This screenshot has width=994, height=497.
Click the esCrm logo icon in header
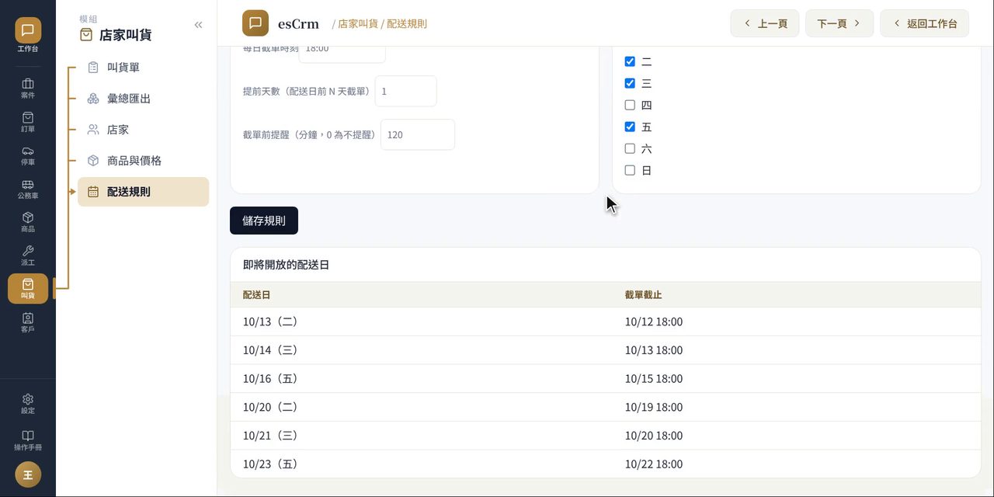tap(255, 23)
